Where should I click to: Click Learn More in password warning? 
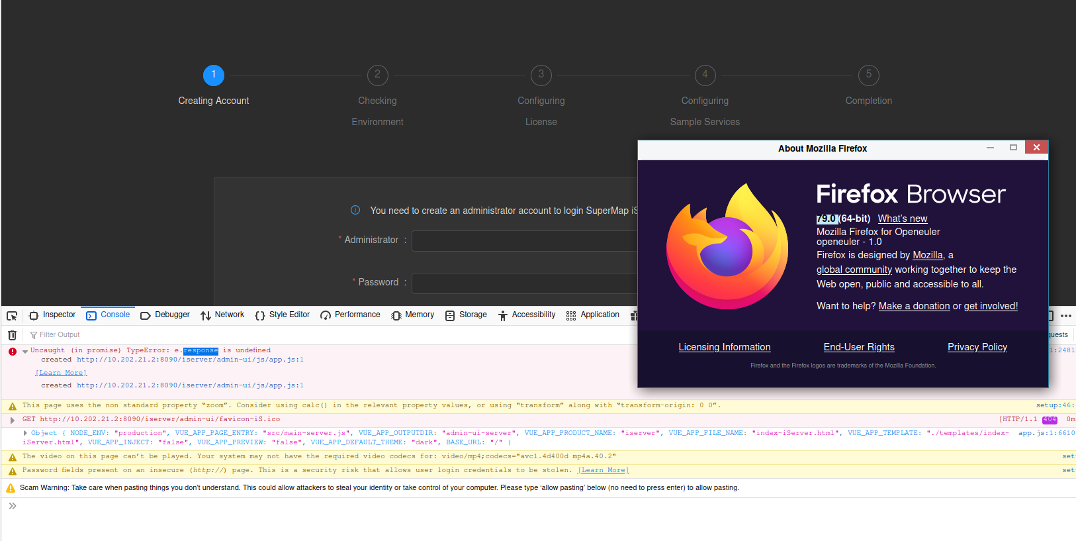(603, 470)
